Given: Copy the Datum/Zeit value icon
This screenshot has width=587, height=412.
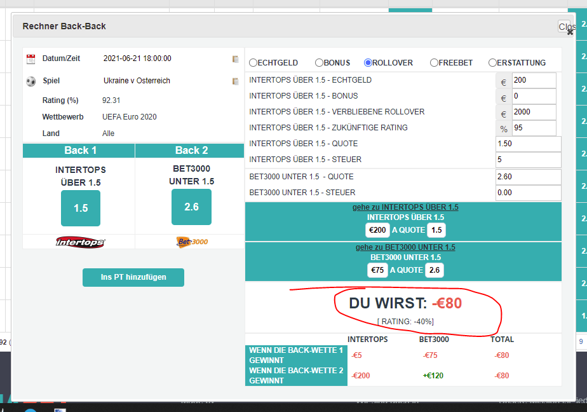Looking at the screenshot, I should (236, 59).
